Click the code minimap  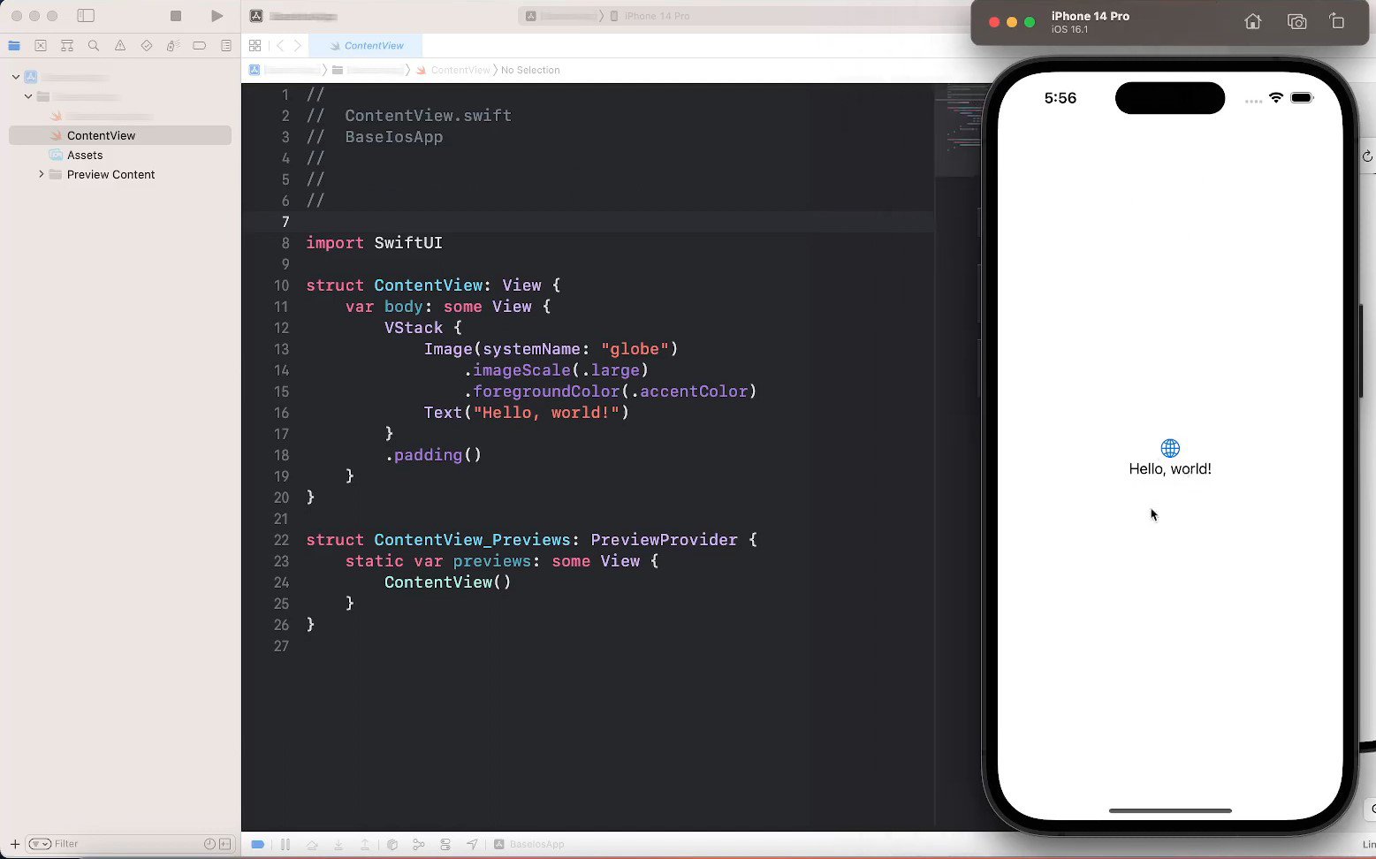tap(958, 131)
